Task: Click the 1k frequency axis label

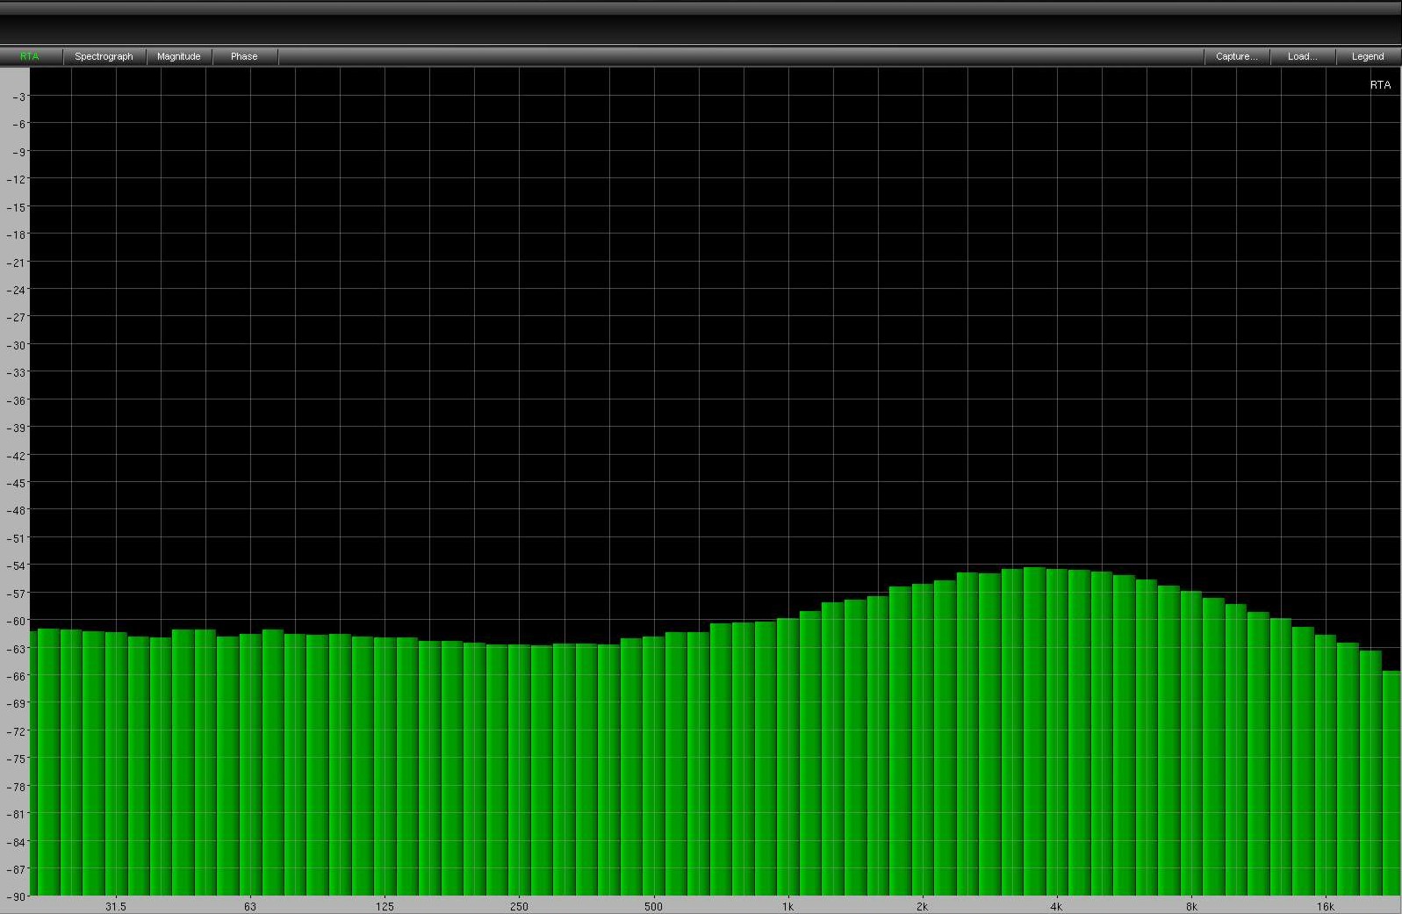Action: 787,906
